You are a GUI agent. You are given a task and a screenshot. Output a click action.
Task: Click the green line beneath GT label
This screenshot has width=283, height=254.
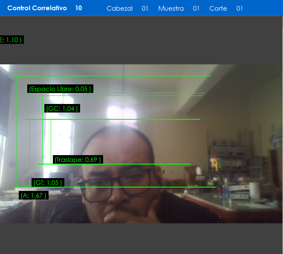tap(128, 187)
